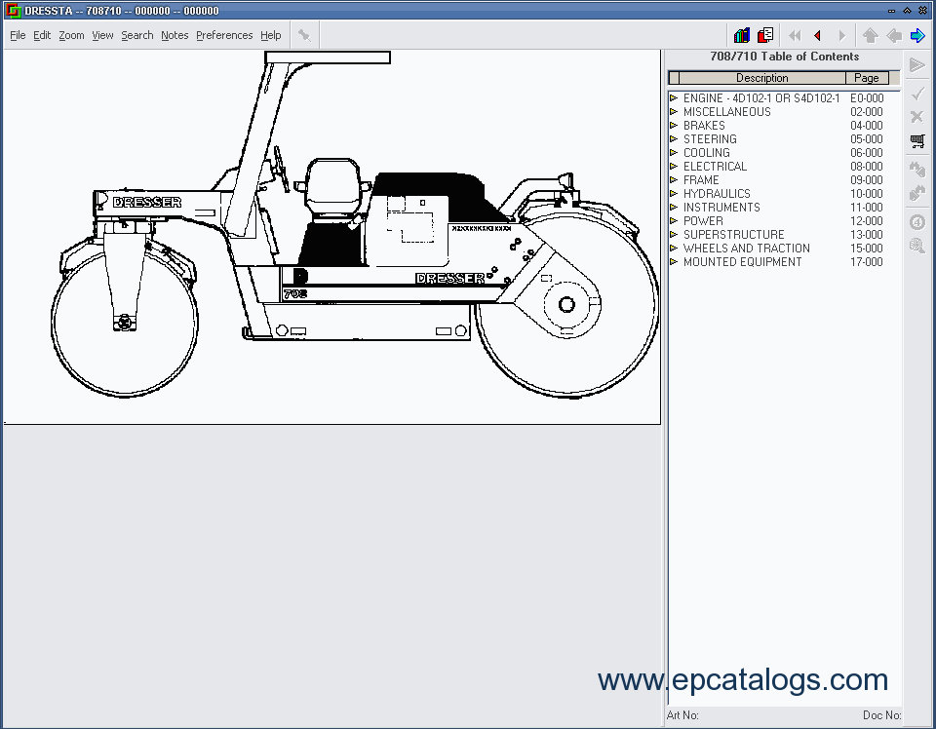Click the gray up arrow icon
Image resolution: width=936 pixels, height=729 pixels.
[871, 36]
